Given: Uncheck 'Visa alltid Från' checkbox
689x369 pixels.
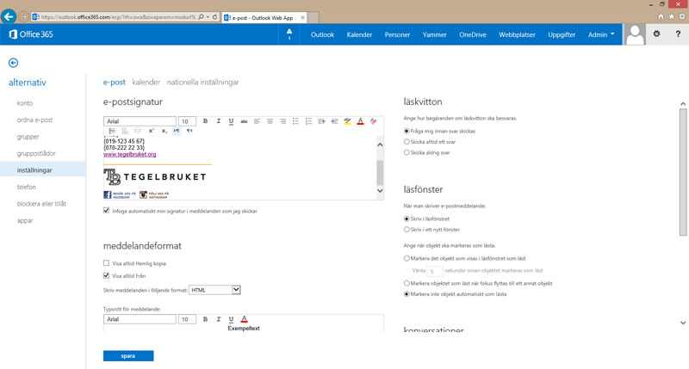Looking at the screenshot, I should pyautogui.click(x=106, y=276).
